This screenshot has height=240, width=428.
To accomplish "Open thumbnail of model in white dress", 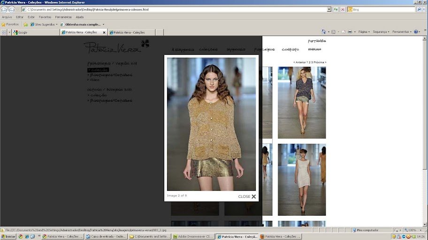I will (302, 180).
